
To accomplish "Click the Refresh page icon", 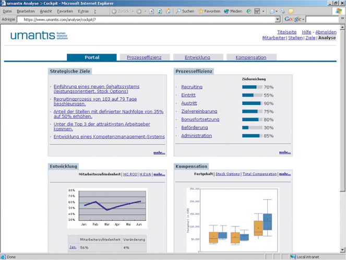I will pyautogui.click(x=160, y=11).
